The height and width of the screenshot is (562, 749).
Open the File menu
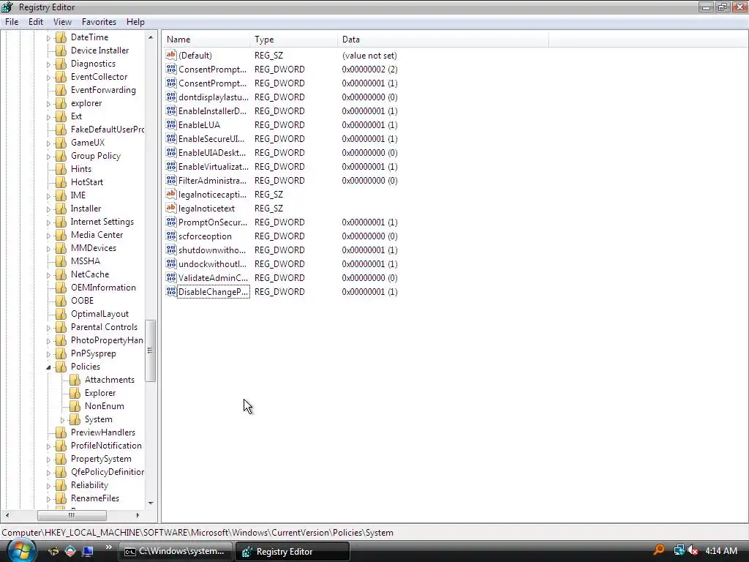coord(12,22)
